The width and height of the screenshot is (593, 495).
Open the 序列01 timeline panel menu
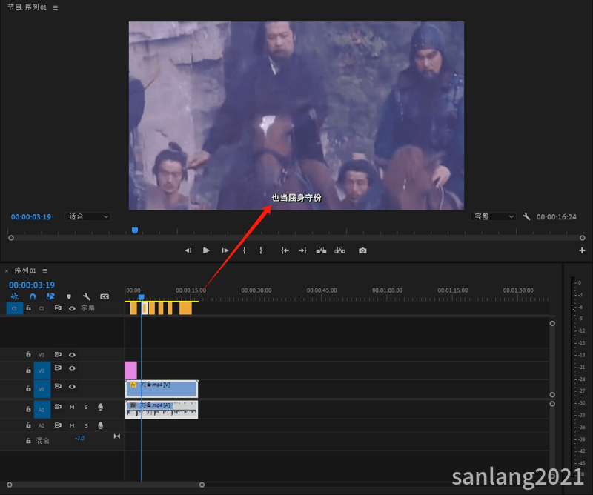pos(45,270)
